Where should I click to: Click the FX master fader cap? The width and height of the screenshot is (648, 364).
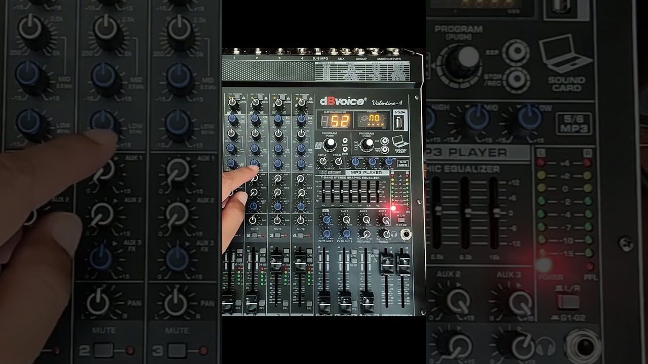(325, 302)
